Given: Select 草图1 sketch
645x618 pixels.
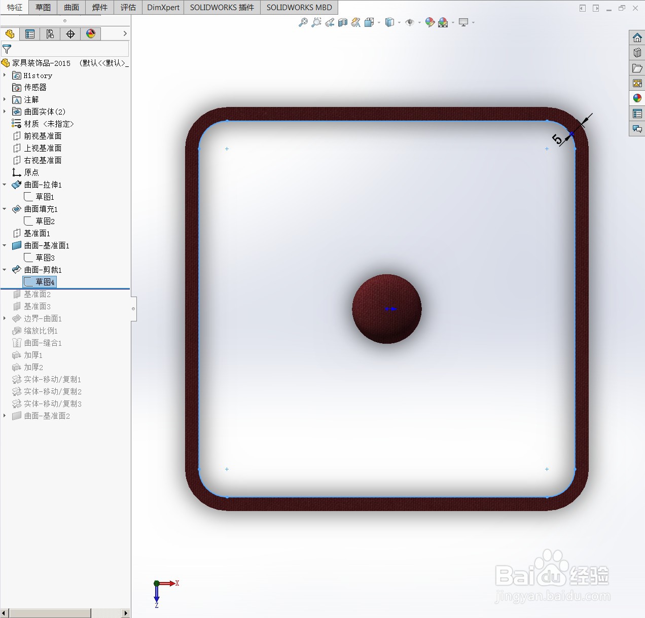Looking at the screenshot, I should point(39,197).
